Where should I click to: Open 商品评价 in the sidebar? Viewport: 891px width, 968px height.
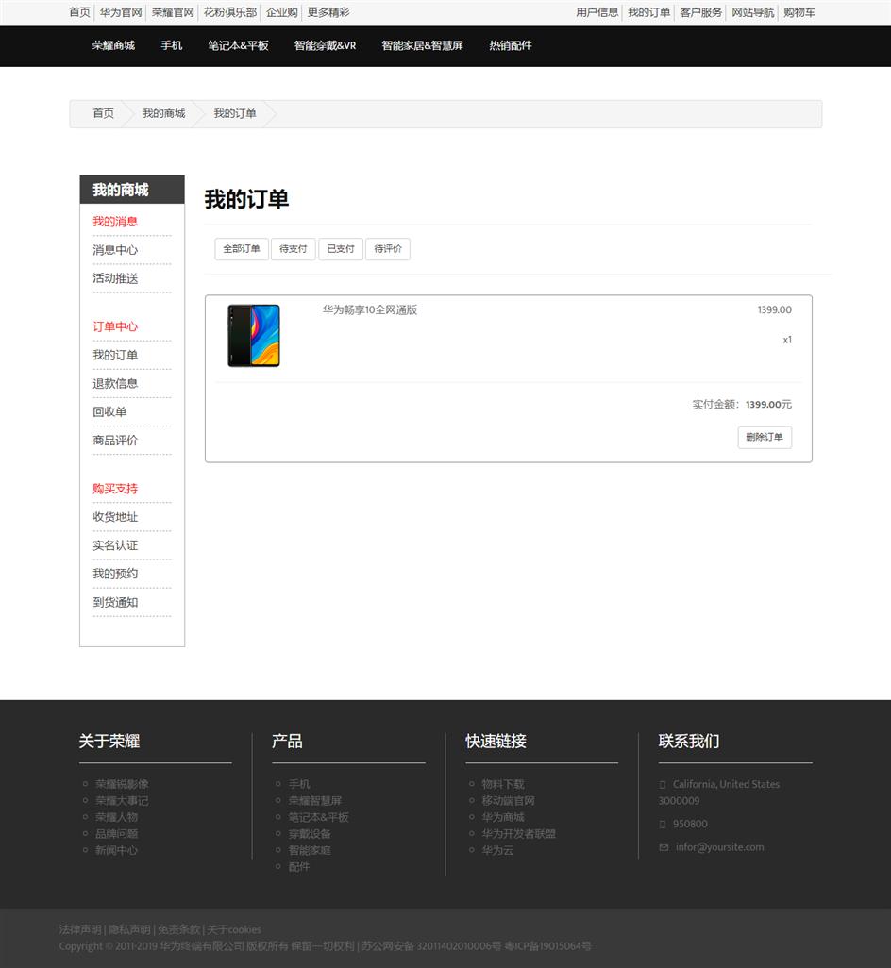tap(115, 441)
